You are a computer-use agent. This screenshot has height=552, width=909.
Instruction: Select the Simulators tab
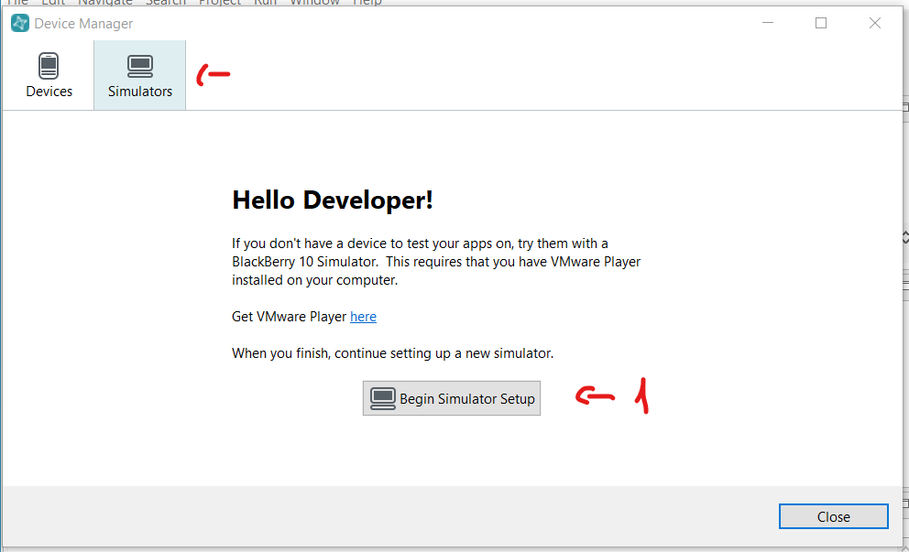click(x=139, y=75)
